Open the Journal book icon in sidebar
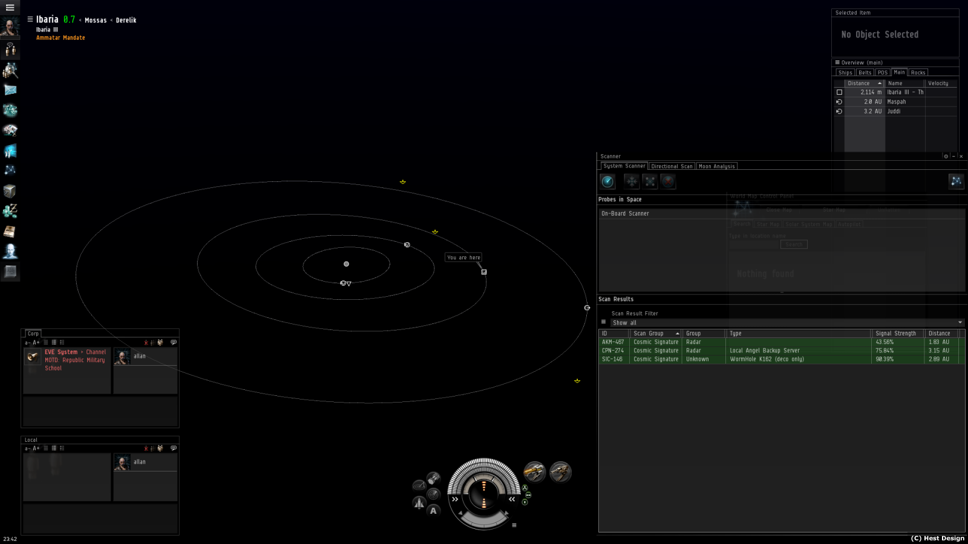Viewport: 968px width, 544px height. 10,232
